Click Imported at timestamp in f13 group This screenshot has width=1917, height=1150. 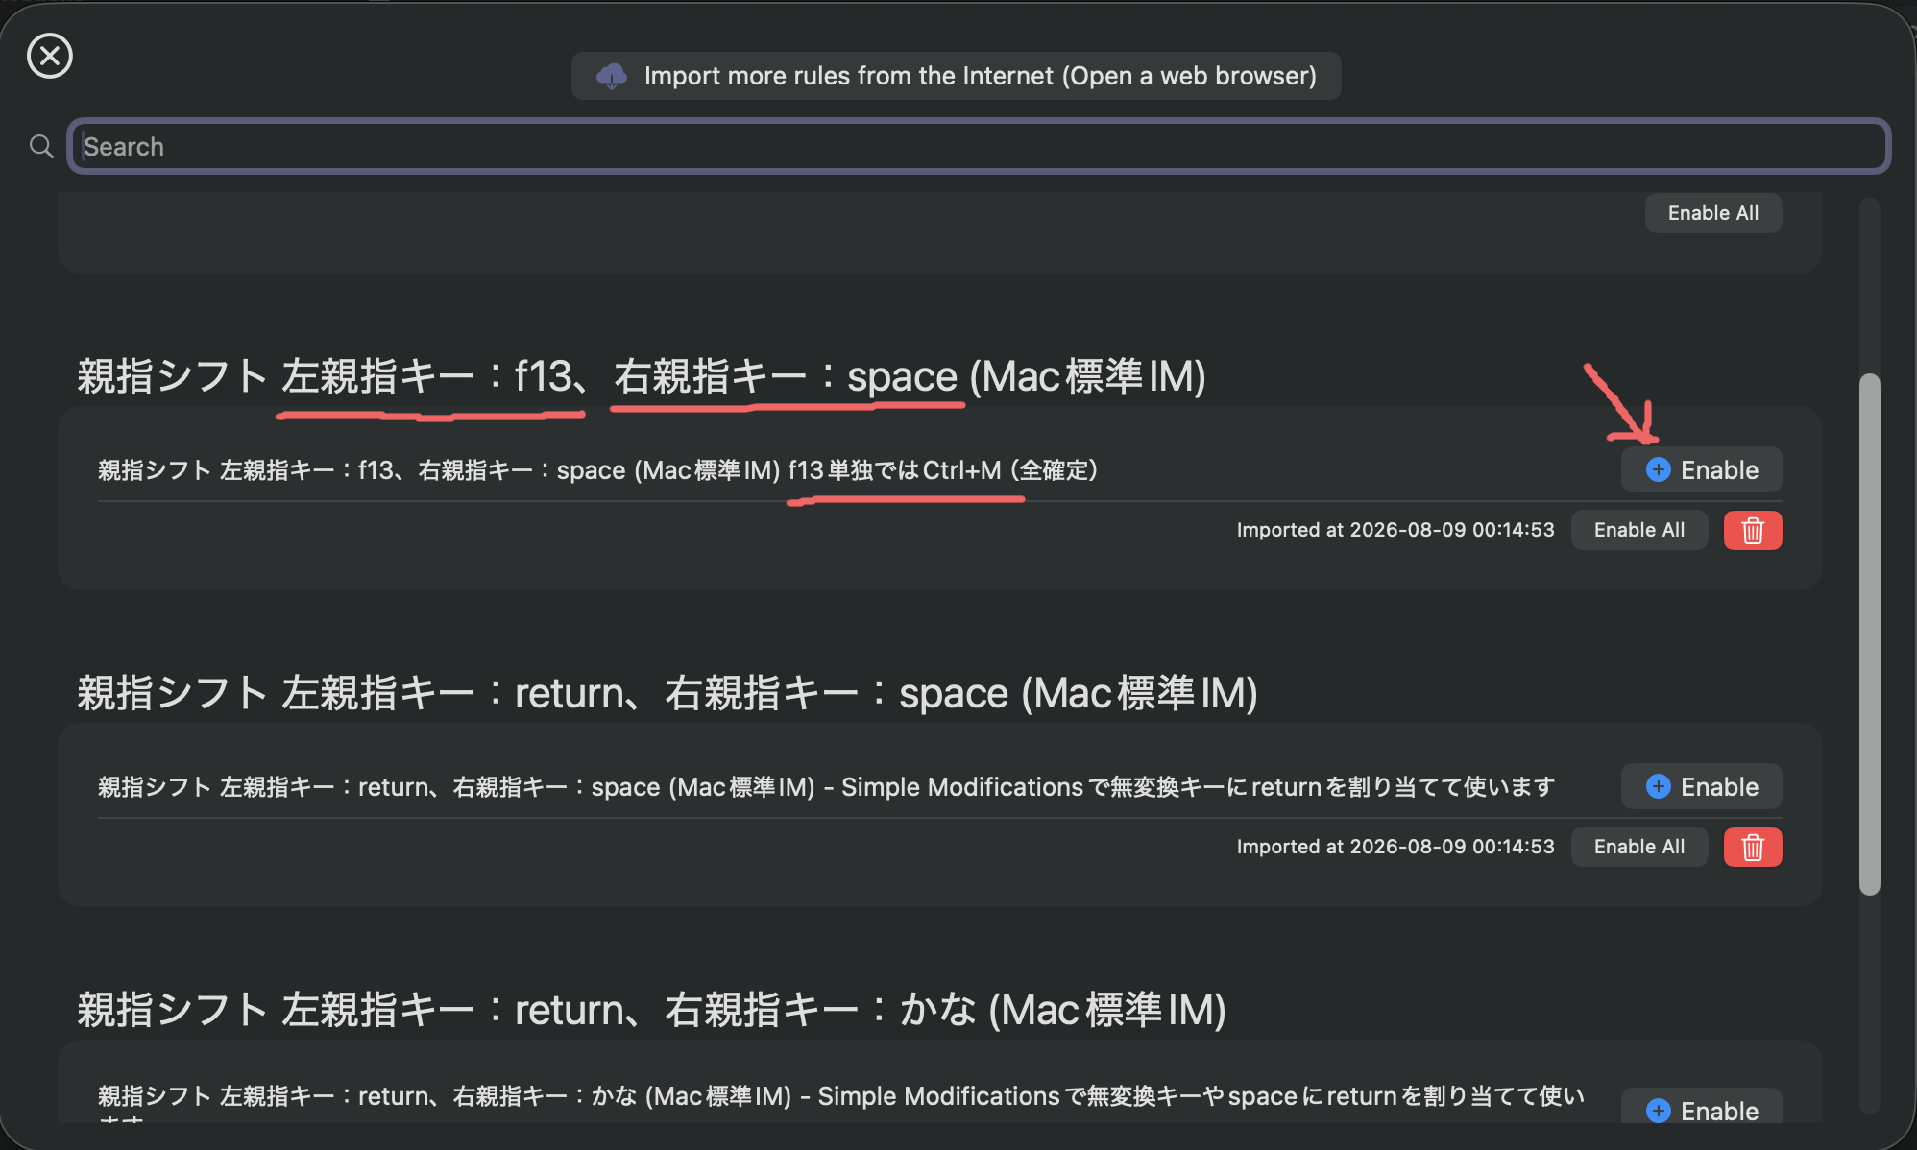pos(1395,531)
